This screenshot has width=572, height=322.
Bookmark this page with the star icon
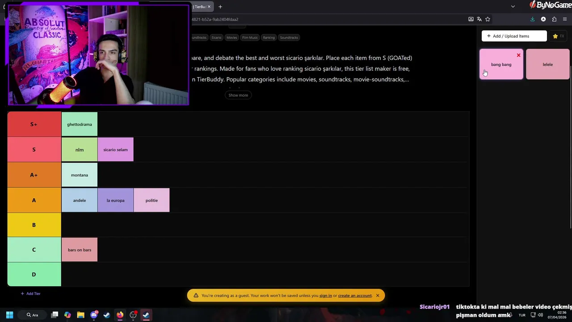488,19
